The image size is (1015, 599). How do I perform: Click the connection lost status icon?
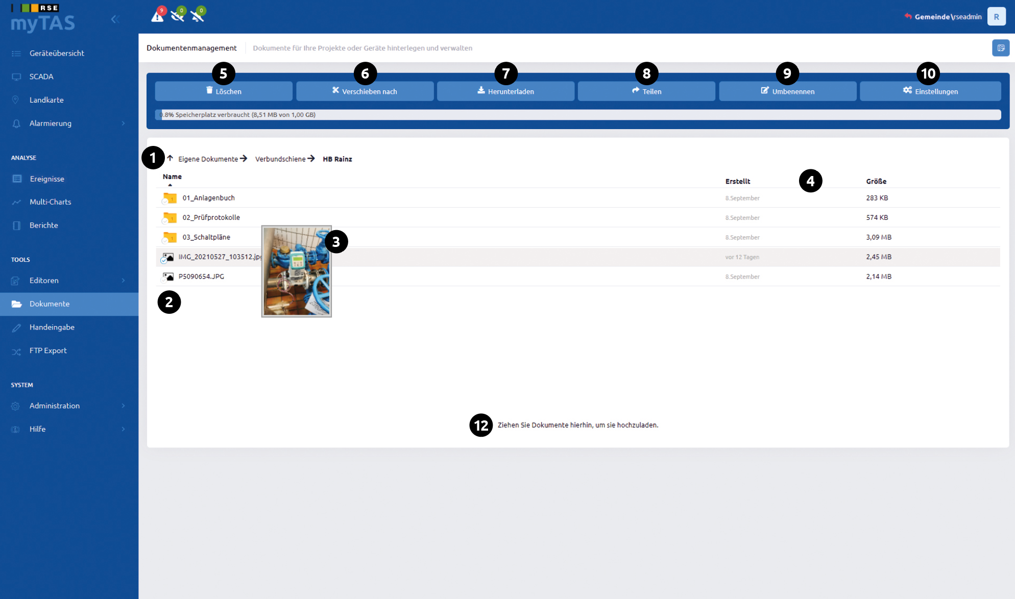(x=178, y=15)
